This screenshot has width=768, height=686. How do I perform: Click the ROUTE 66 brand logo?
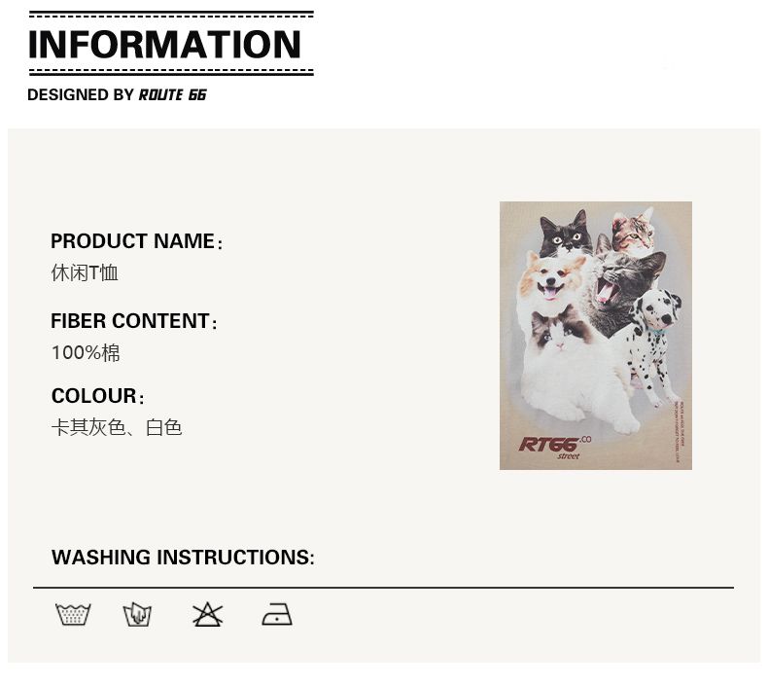pyautogui.click(x=172, y=95)
